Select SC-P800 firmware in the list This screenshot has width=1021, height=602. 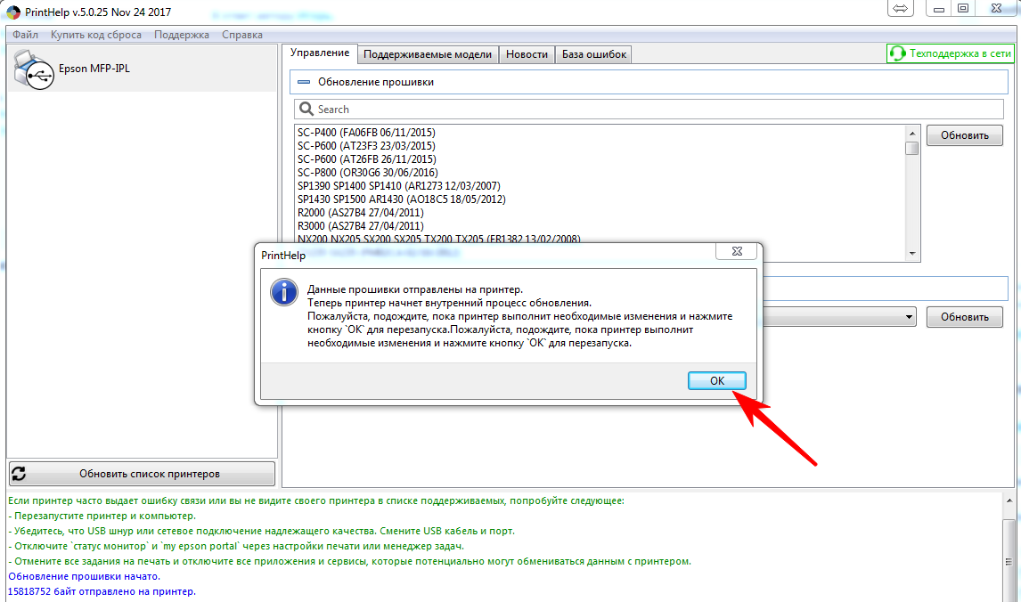click(367, 173)
